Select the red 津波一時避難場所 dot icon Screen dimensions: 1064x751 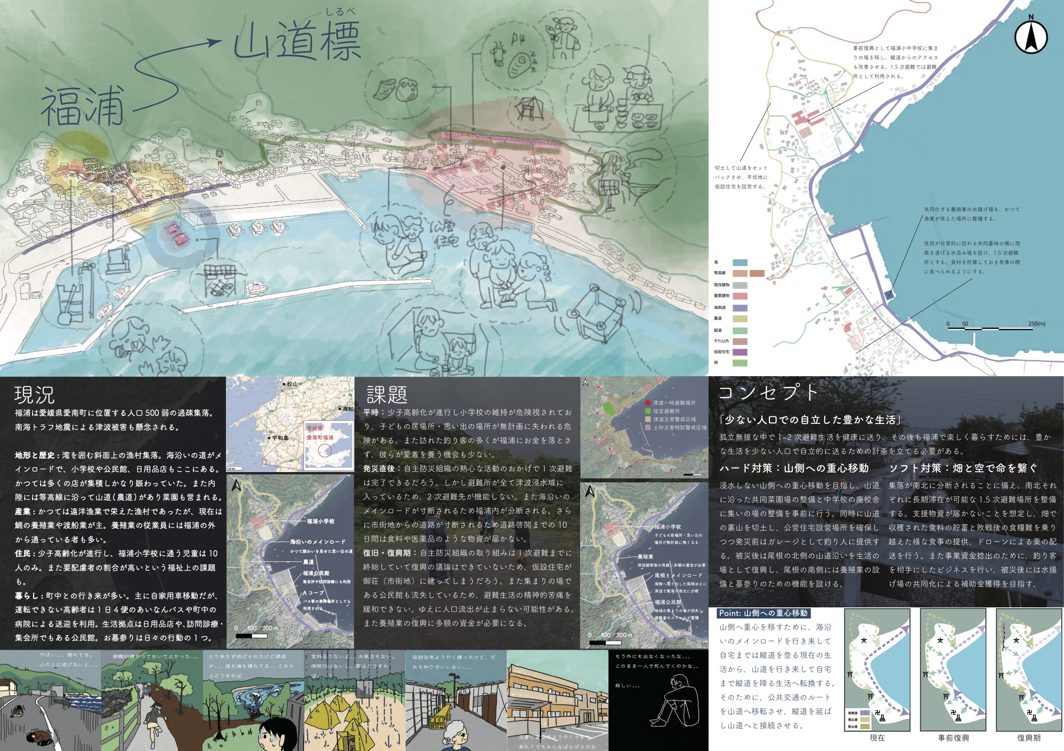click(x=648, y=403)
